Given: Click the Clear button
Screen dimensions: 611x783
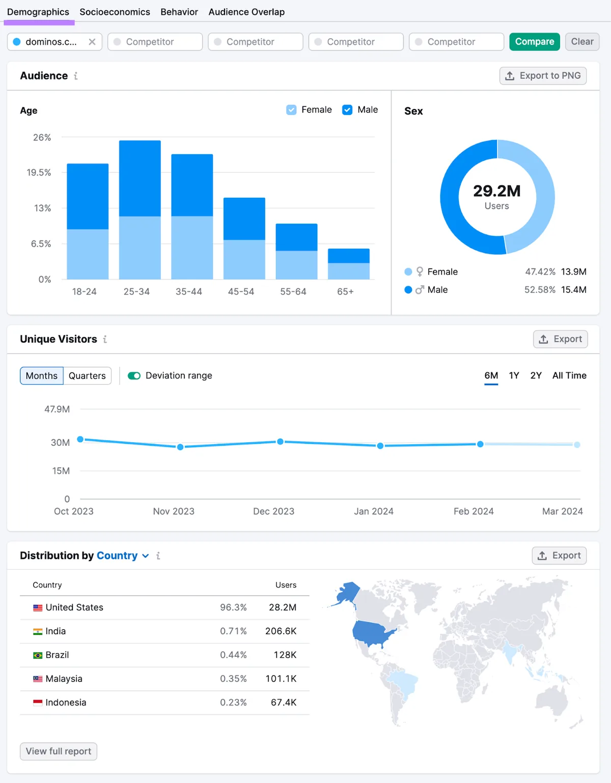Looking at the screenshot, I should [x=582, y=42].
